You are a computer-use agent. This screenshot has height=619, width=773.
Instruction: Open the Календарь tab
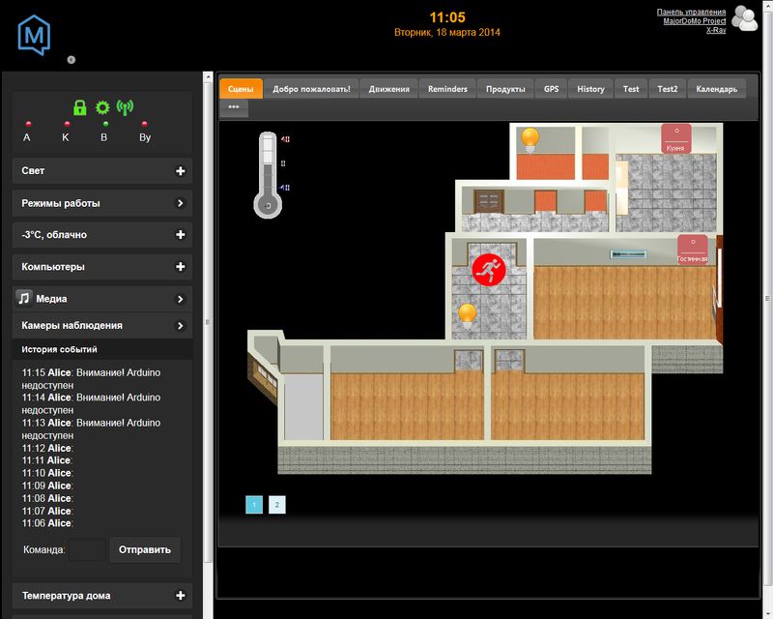click(x=716, y=89)
